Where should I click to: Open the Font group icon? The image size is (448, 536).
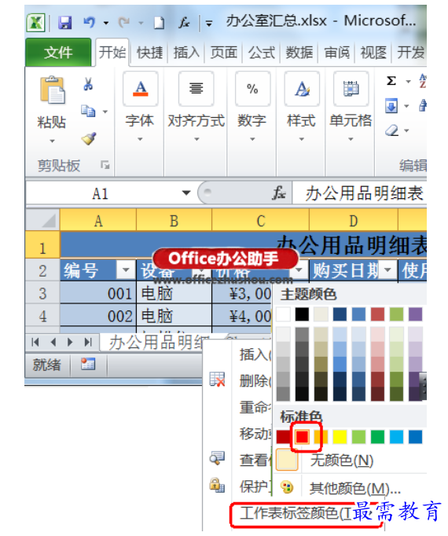[141, 89]
